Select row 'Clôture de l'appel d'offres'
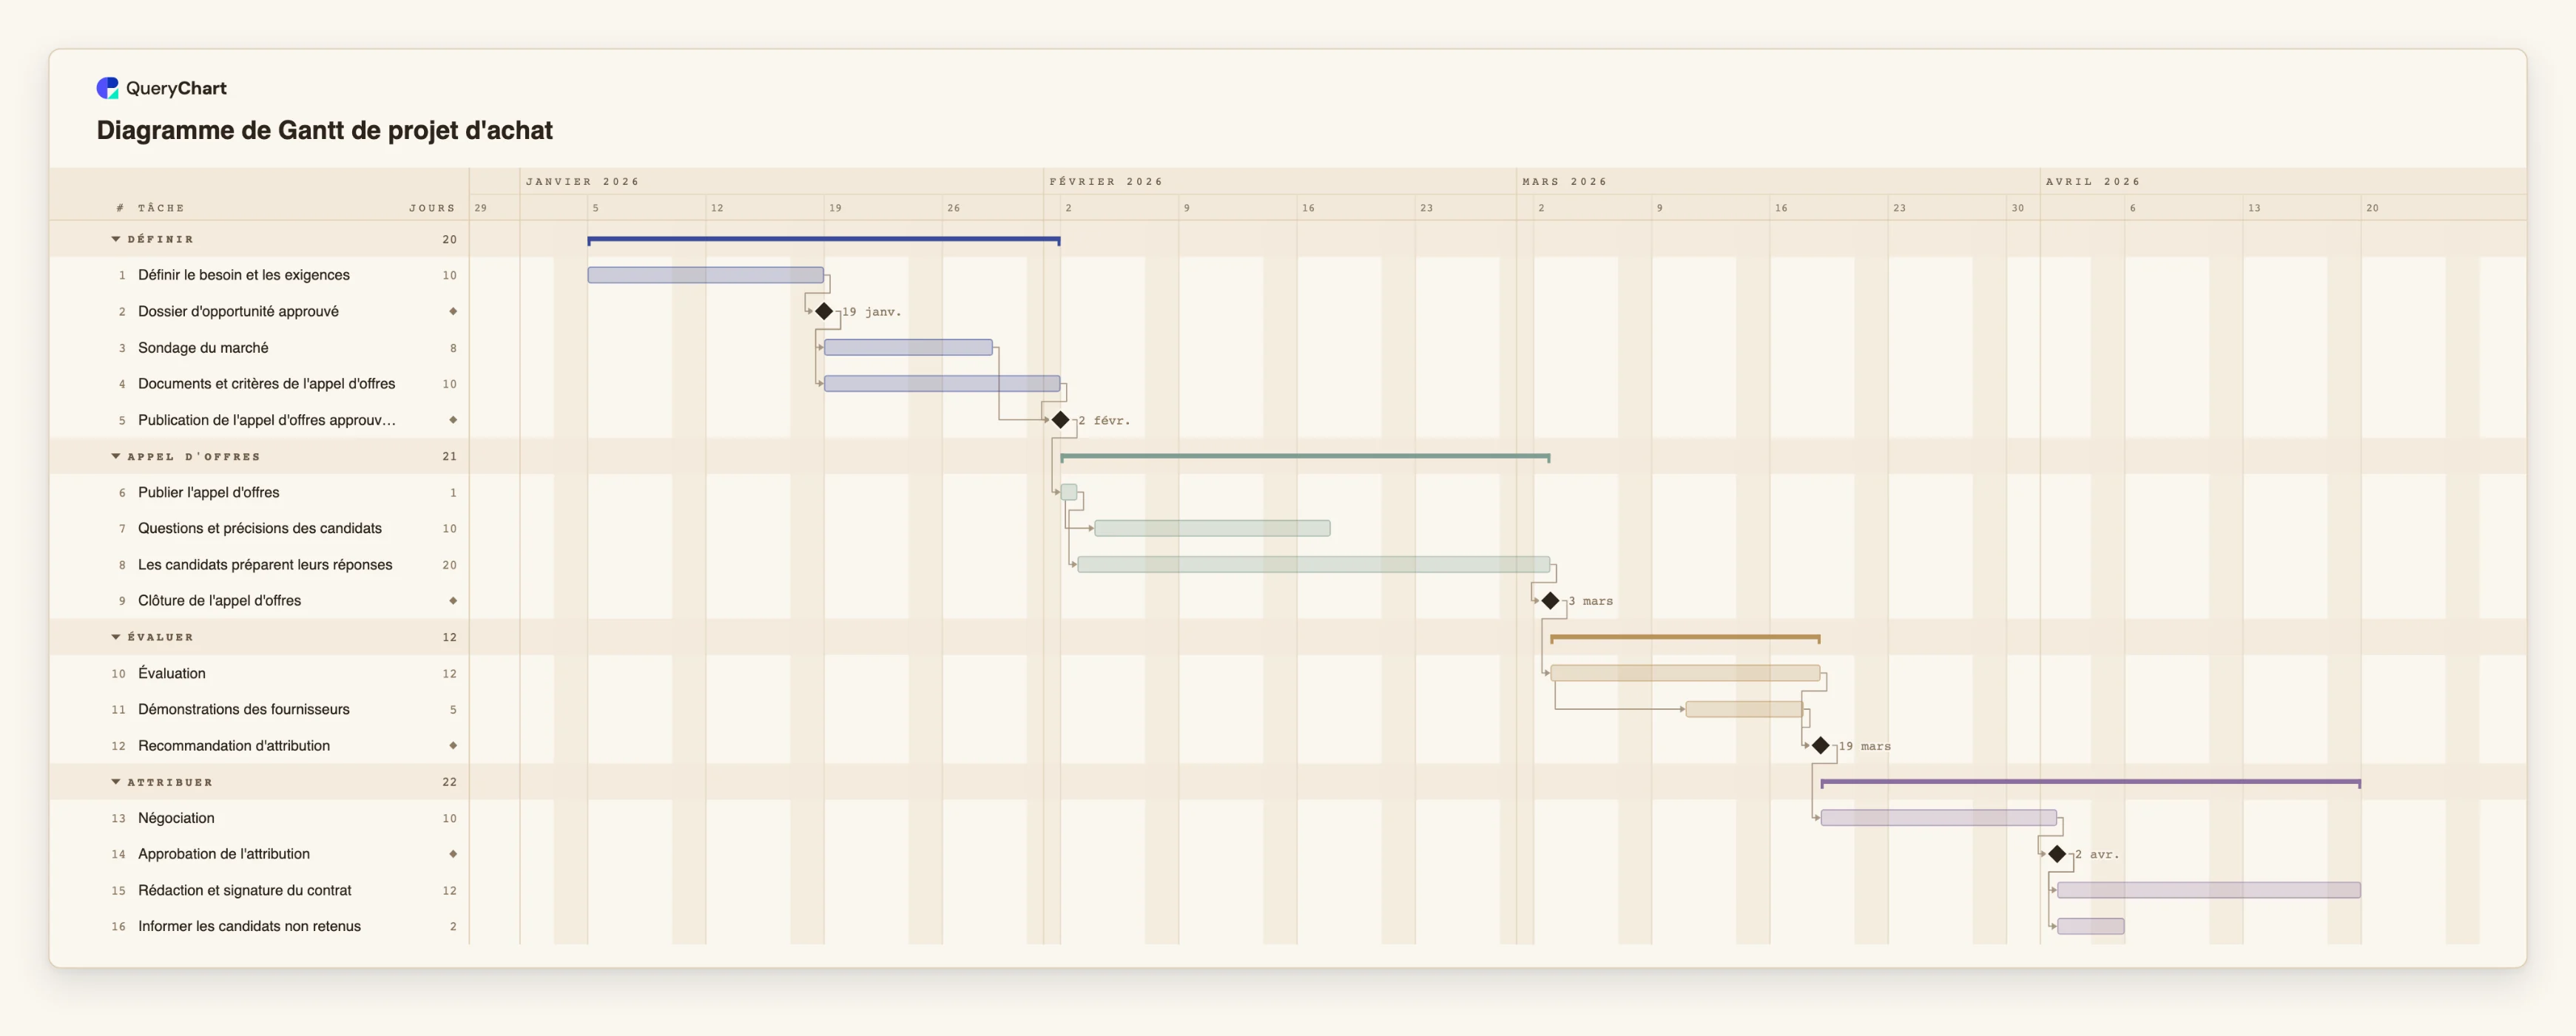This screenshot has width=2576, height=1036. tap(259, 601)
